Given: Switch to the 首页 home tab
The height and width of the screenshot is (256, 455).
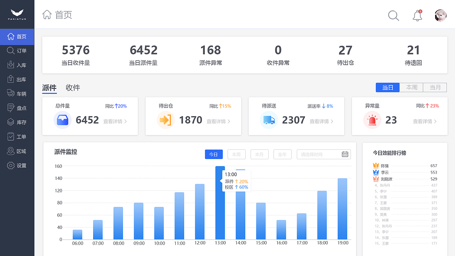Looking at the screenshot, I should (x=17, y=36).
